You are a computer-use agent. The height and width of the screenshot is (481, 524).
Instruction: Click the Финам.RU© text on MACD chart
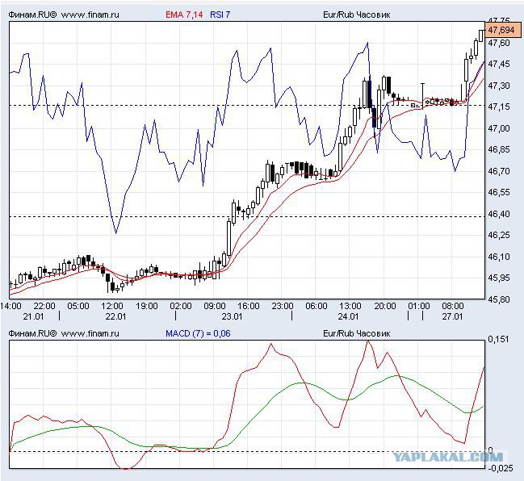pos(32,333)
